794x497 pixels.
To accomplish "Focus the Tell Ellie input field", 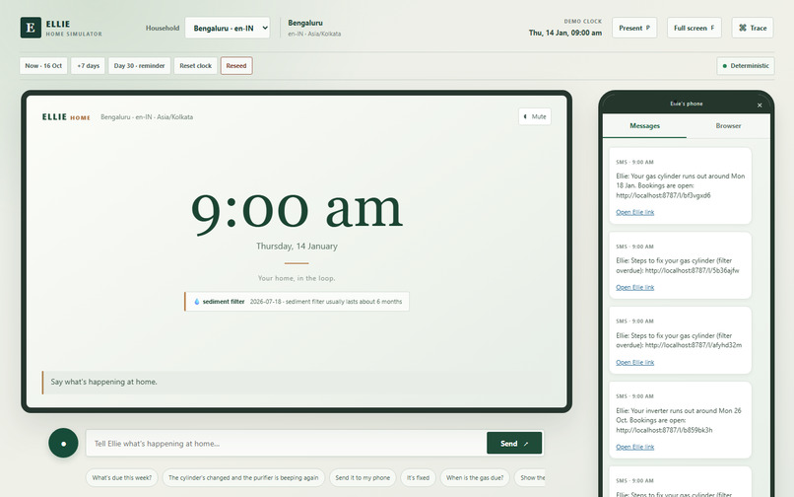I will point(286,443).
